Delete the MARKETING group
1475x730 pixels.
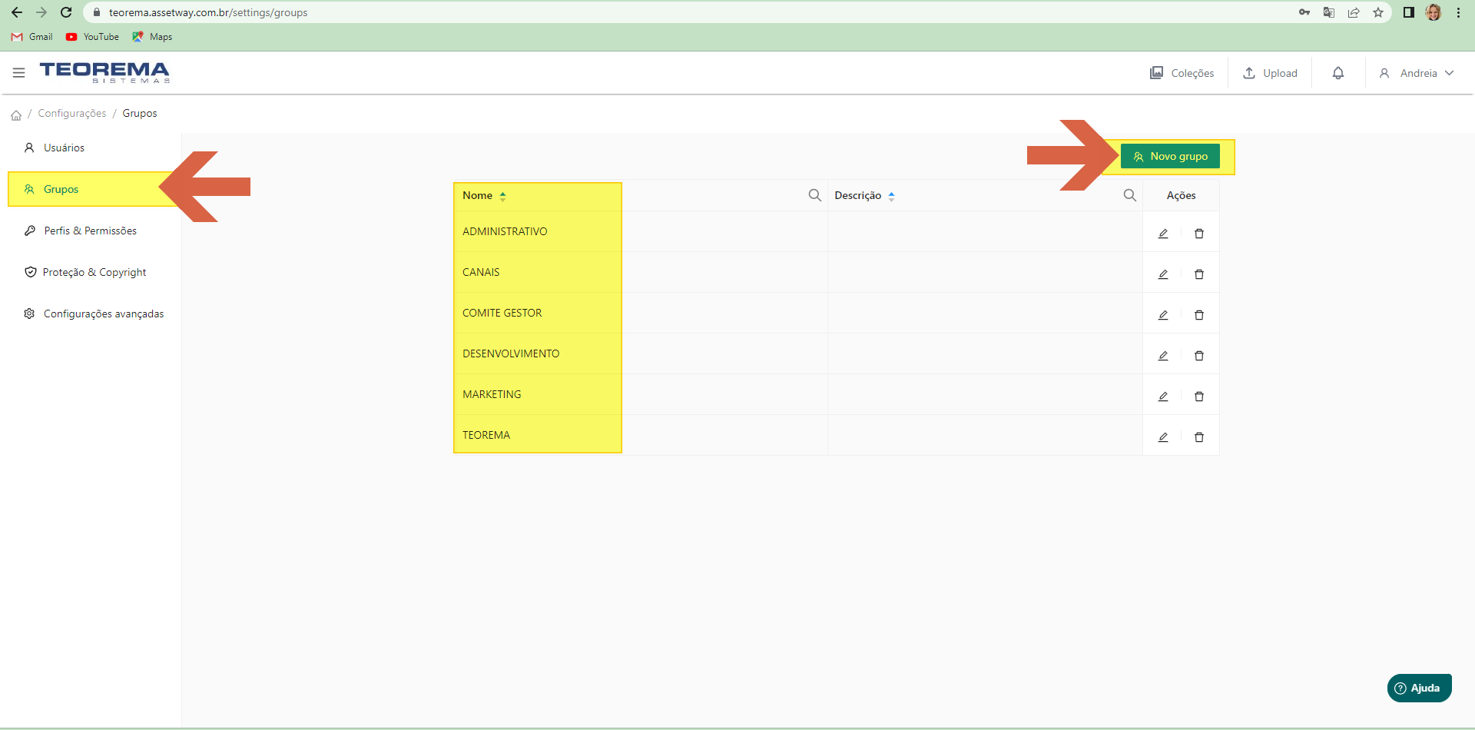(1199, 397)
